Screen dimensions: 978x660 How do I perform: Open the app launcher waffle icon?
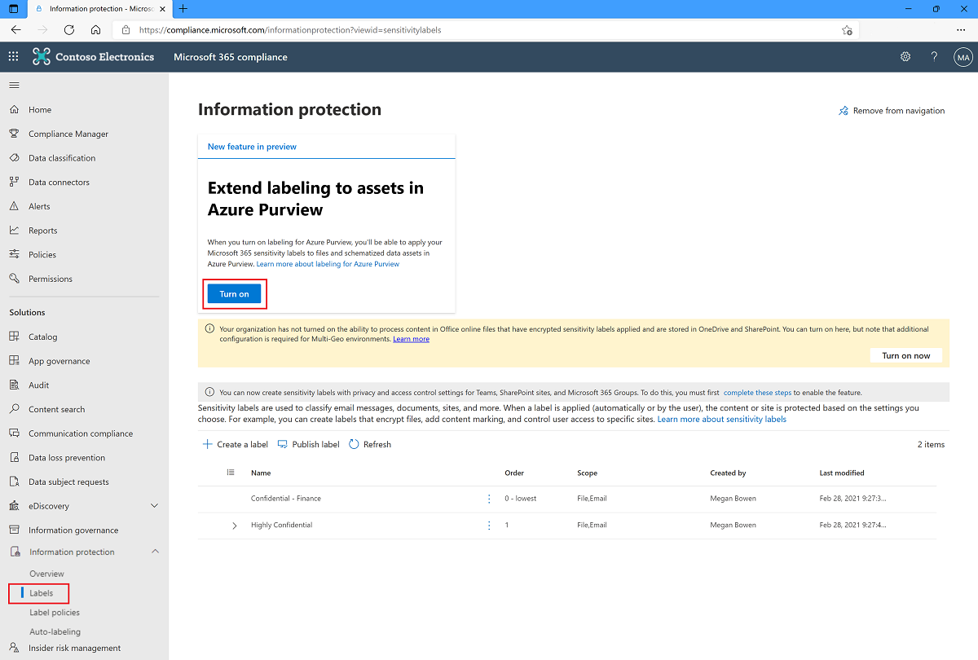13,57
